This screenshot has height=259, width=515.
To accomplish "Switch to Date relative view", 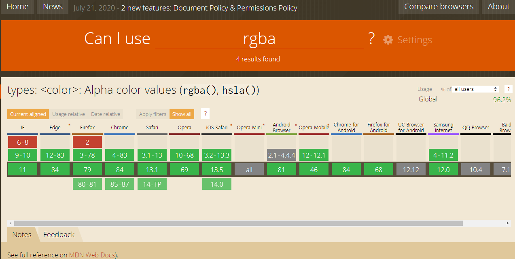I will click(x=106, y=114).
